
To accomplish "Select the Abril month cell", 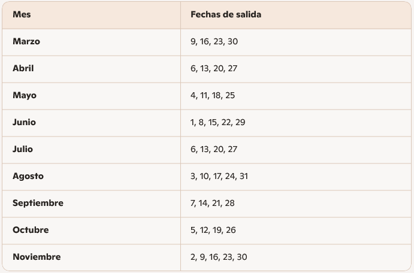I will [x=23, y=69].
